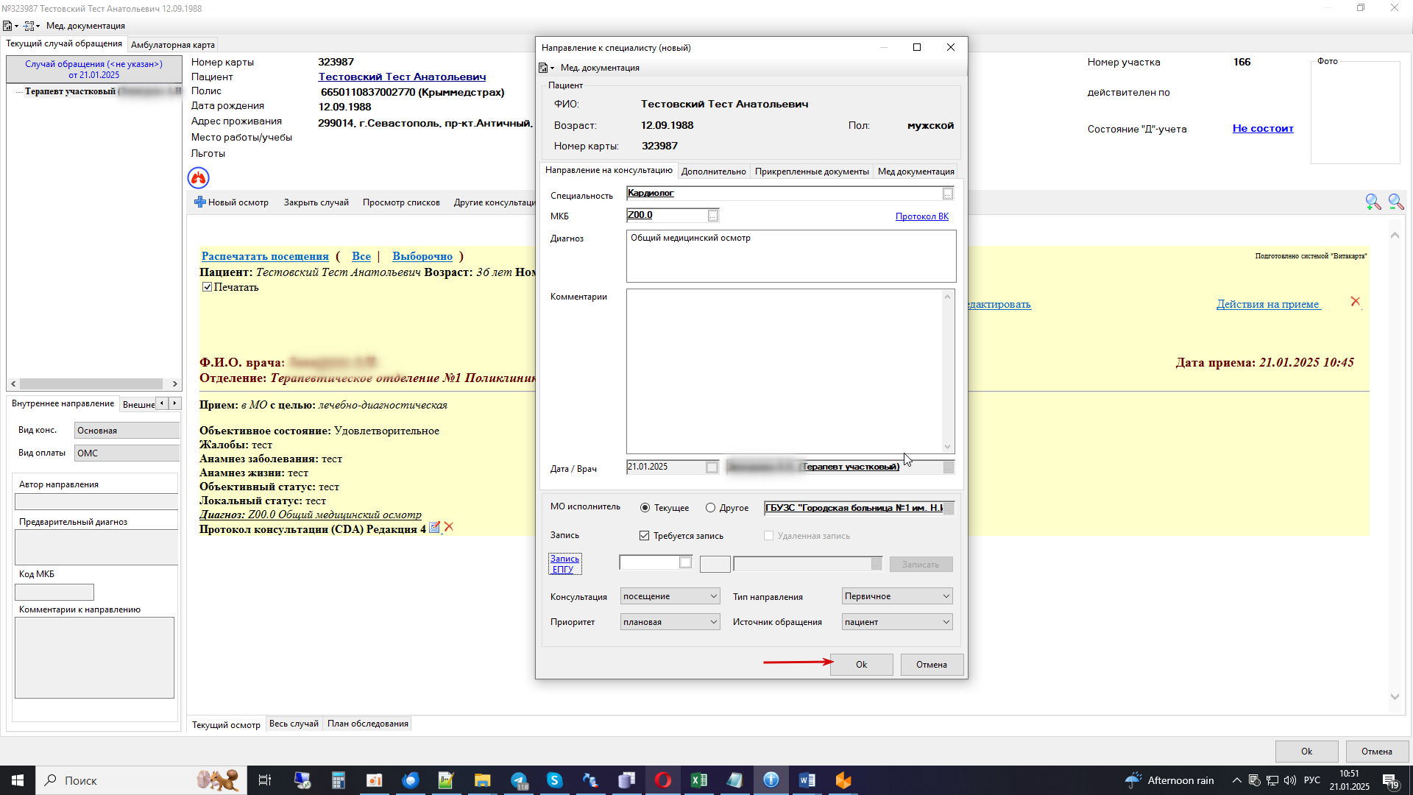Viewport: 1413px width, 795px height.
Task: Click the Распечатать посещения link
Action: click(x=265, y=256)
